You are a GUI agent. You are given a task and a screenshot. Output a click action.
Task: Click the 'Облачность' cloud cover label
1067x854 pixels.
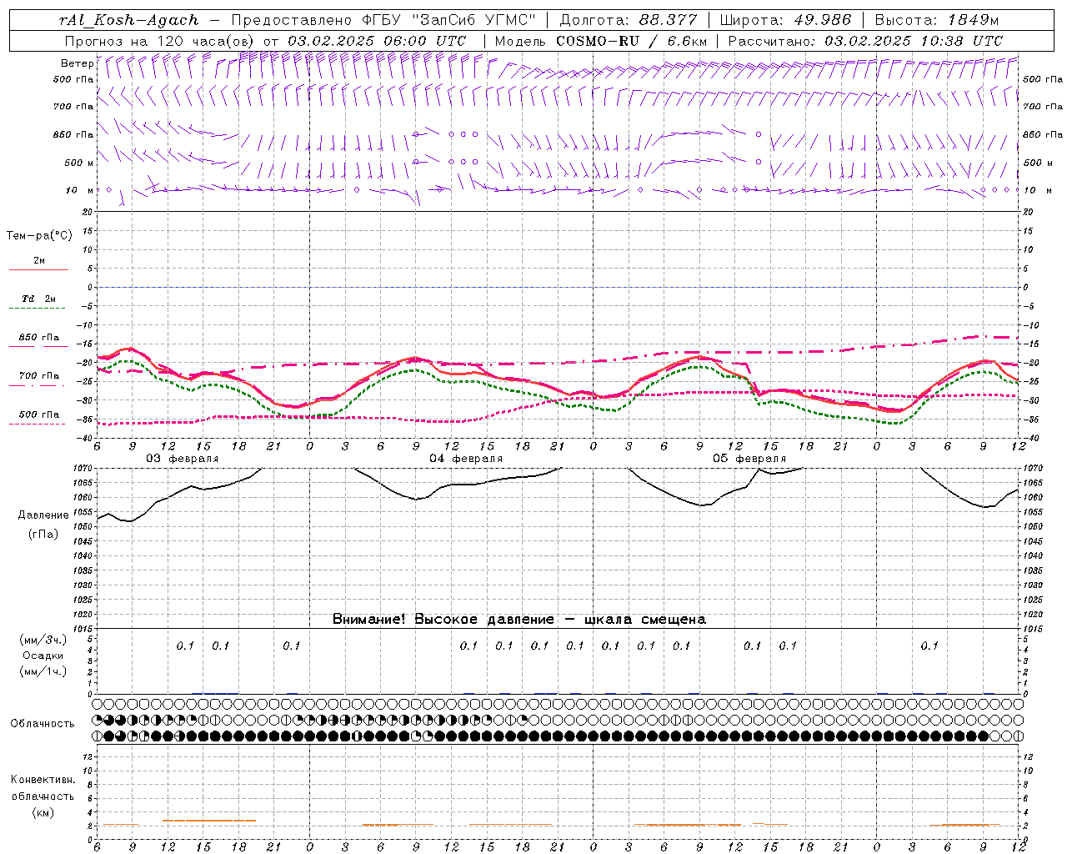coord(43,724)
